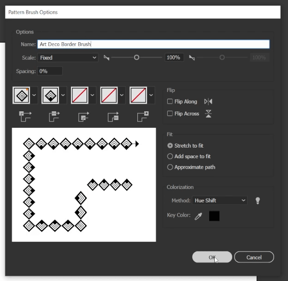Click the empty end tile box
The image size is (288, 281).
point(139,95)
